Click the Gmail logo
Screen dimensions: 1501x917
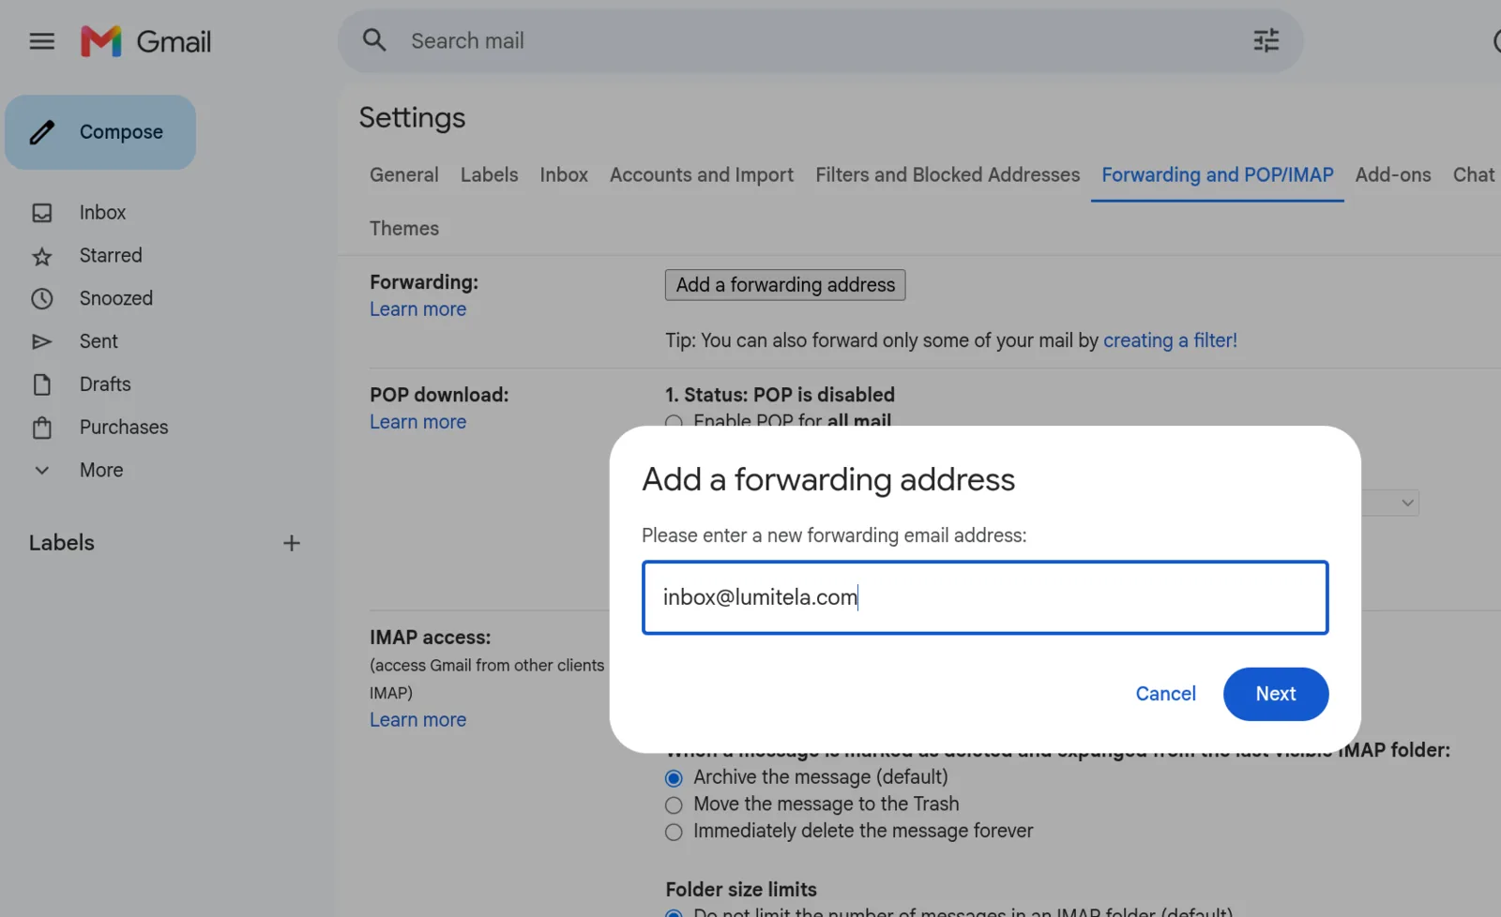[146, 41]
